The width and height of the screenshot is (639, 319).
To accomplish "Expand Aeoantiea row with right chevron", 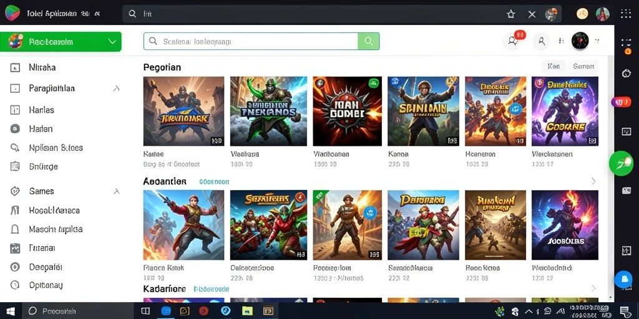I will click(593, 181).
